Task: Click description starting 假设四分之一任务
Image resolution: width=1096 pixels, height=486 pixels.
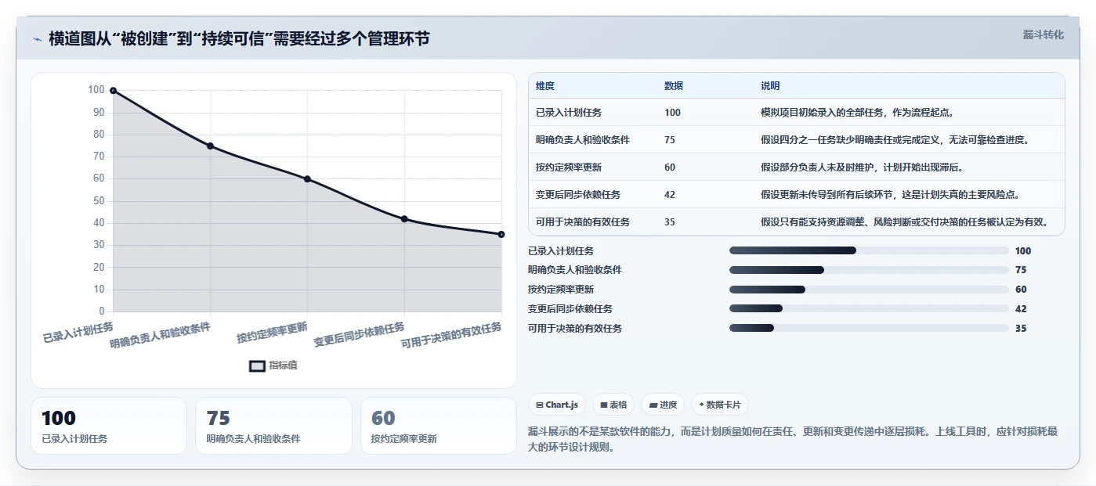Action: (x=895, y=140)
